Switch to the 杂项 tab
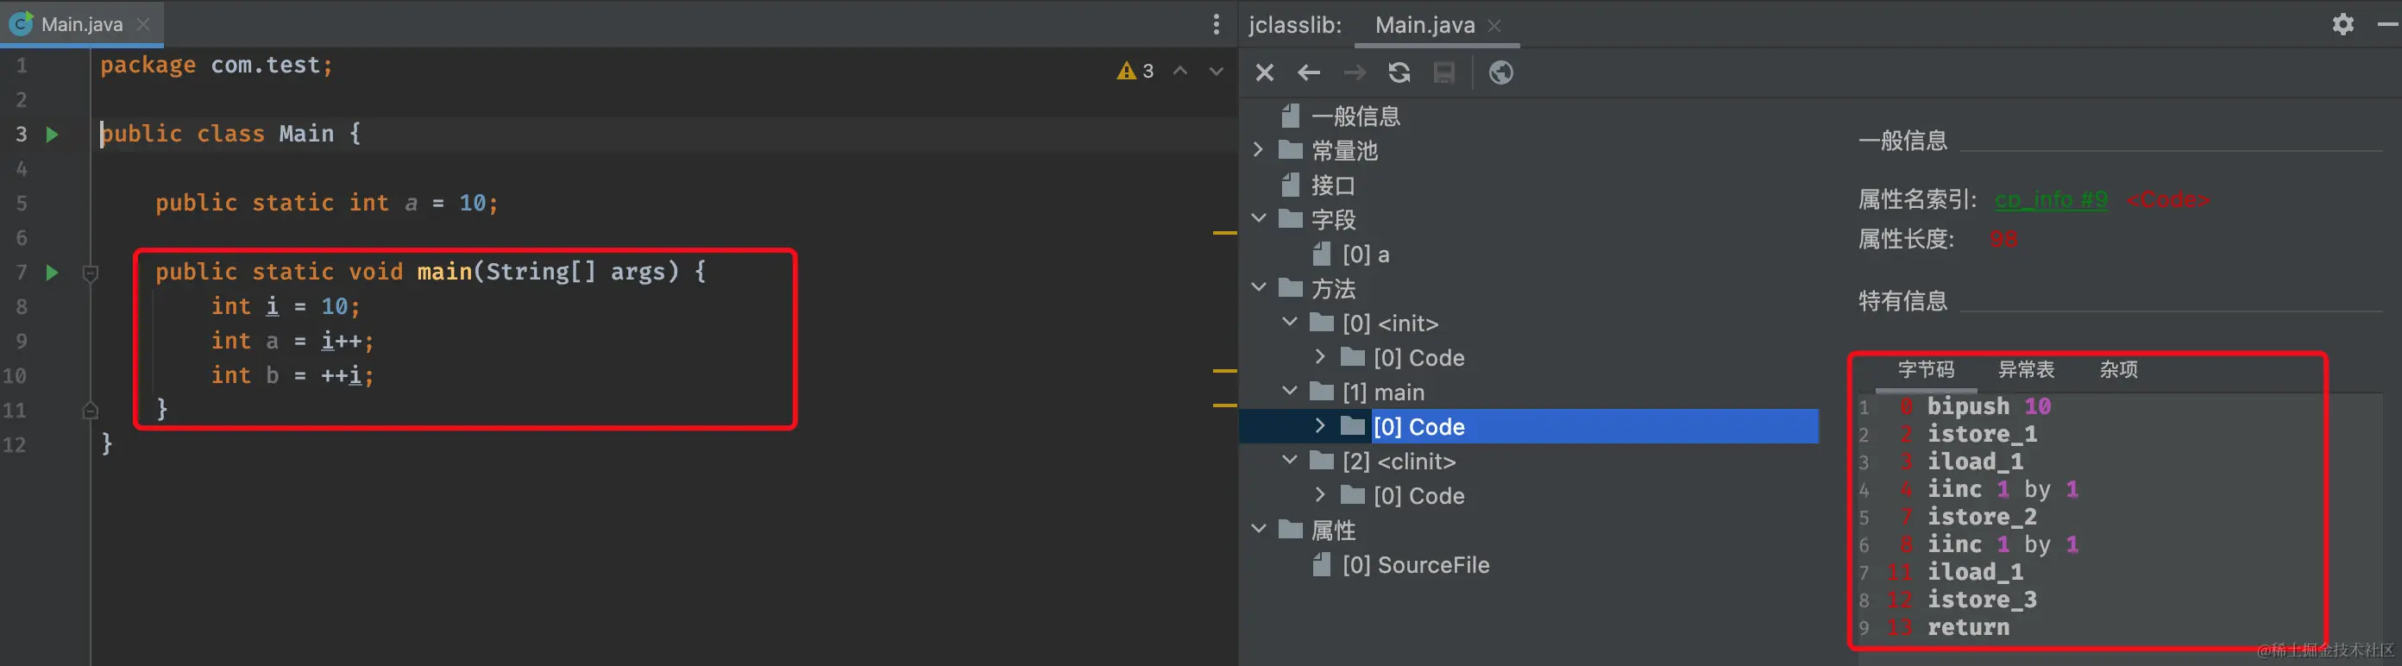2402x666 pixels. pyautogui.click(x=2118, y=370)
